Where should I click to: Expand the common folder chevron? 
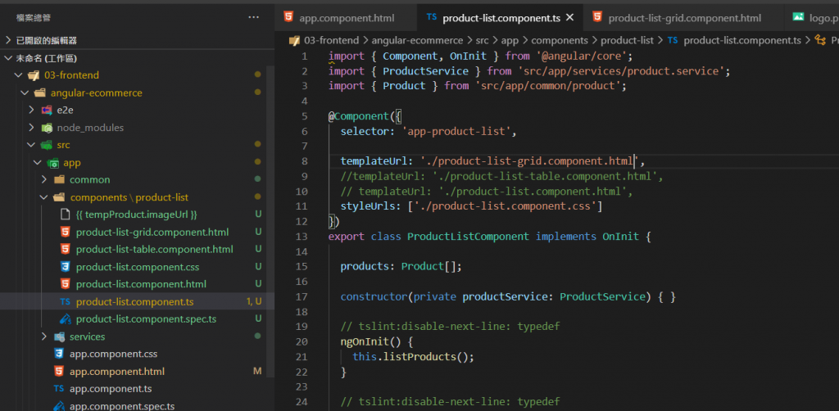point(44,179)
